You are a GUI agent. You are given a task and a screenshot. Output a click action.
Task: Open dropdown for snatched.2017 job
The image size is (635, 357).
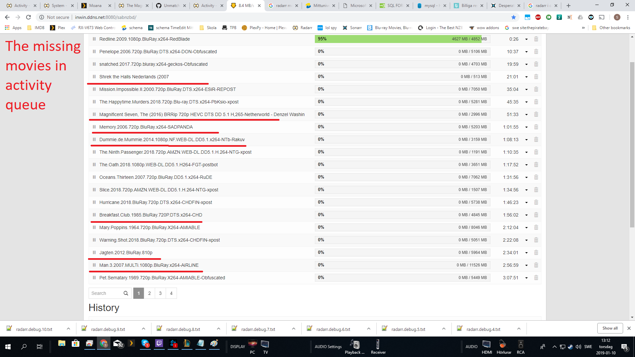(x=526, y=64)
